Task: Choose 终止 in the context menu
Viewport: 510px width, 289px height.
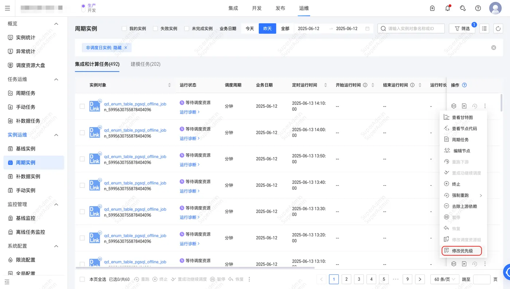Action: [x=463, y=184]
